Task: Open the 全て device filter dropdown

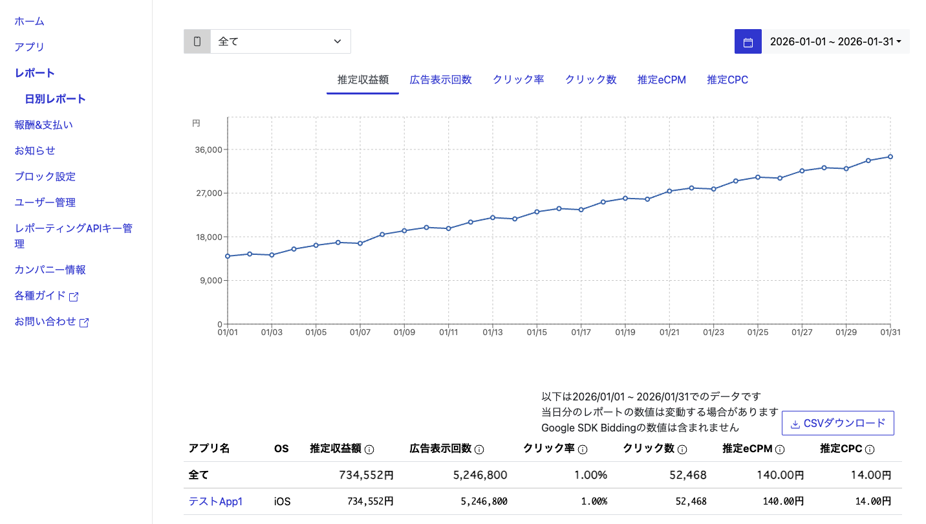Action: [x=281, y=41]
